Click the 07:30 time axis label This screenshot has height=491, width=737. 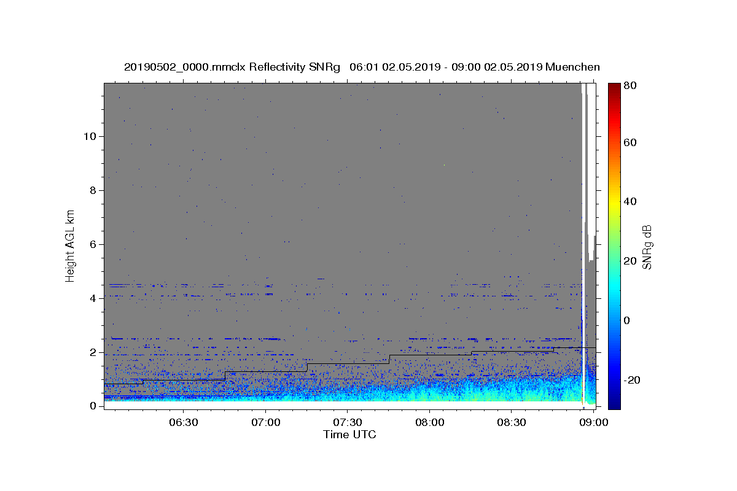point(348,422)
